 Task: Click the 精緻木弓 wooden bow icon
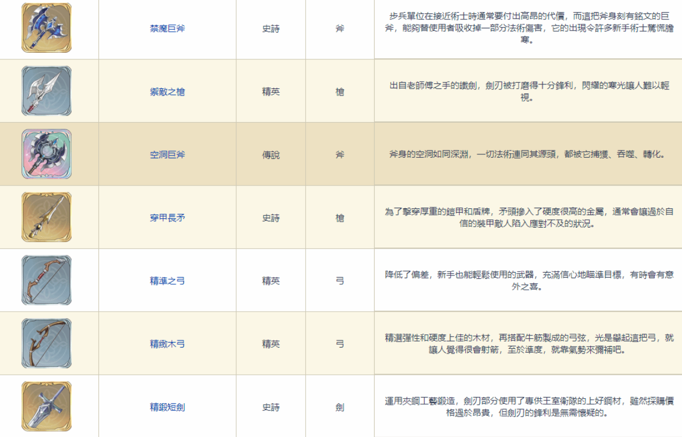pos(47,344)
